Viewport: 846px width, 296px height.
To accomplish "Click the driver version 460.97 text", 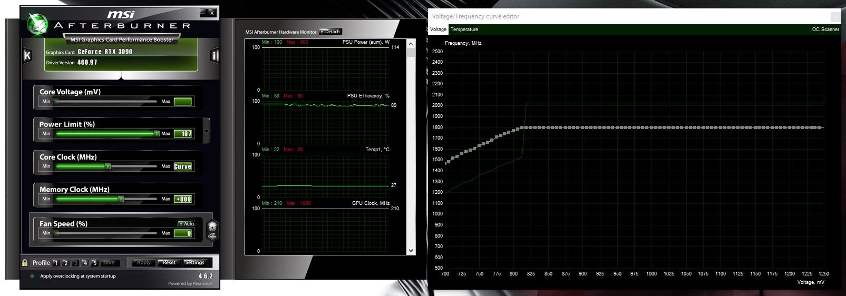I will (x=87, y=62).
